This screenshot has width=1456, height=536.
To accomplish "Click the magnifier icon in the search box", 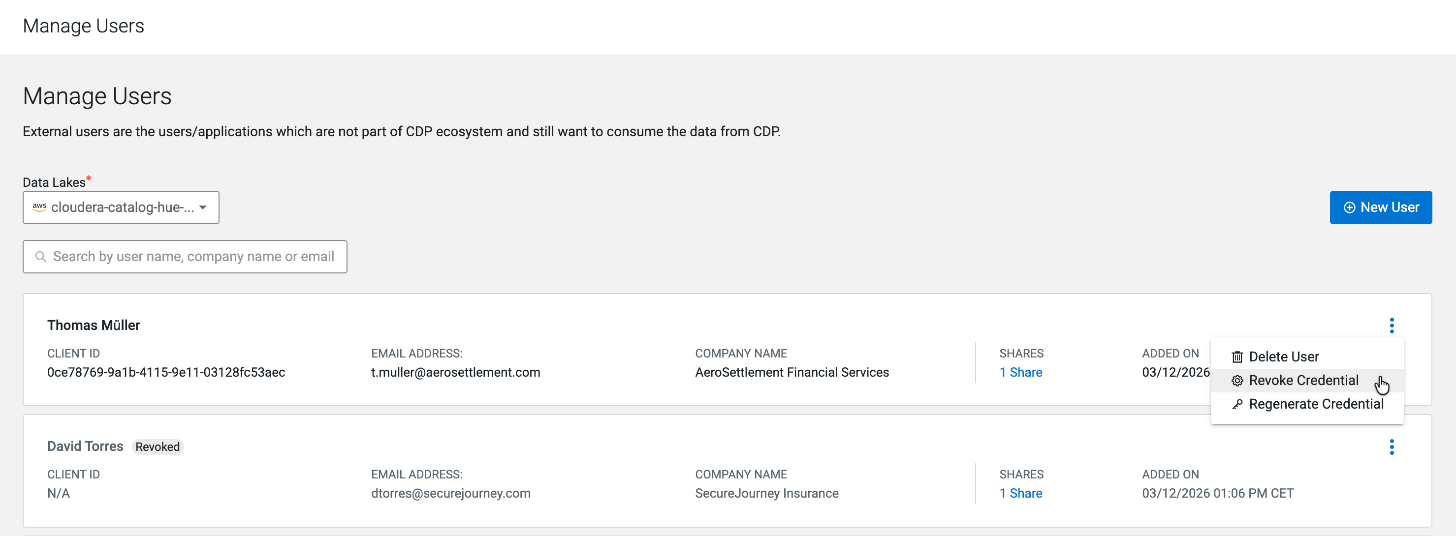I will (x=41, y=257).
